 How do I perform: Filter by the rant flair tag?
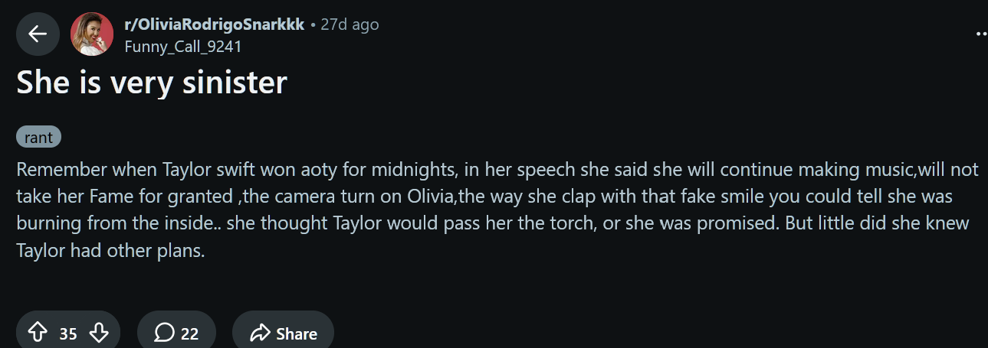[38, 138]
